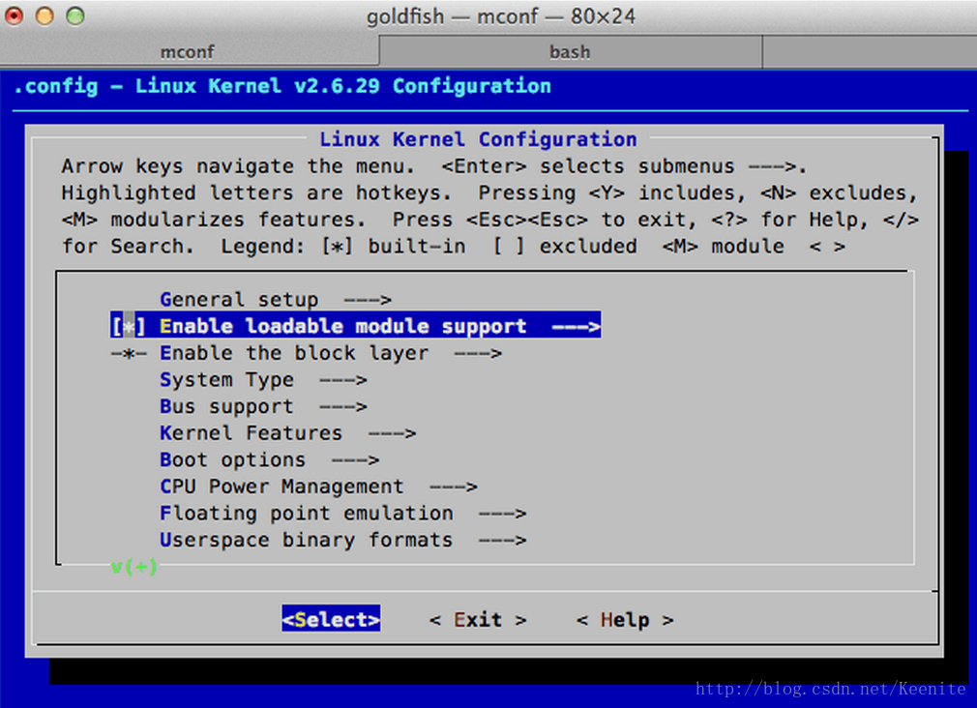The height and width of the screenshot is (708, 977).
Task: Open the CPU Power Management submenu
Action: click(x=318, y=487)
